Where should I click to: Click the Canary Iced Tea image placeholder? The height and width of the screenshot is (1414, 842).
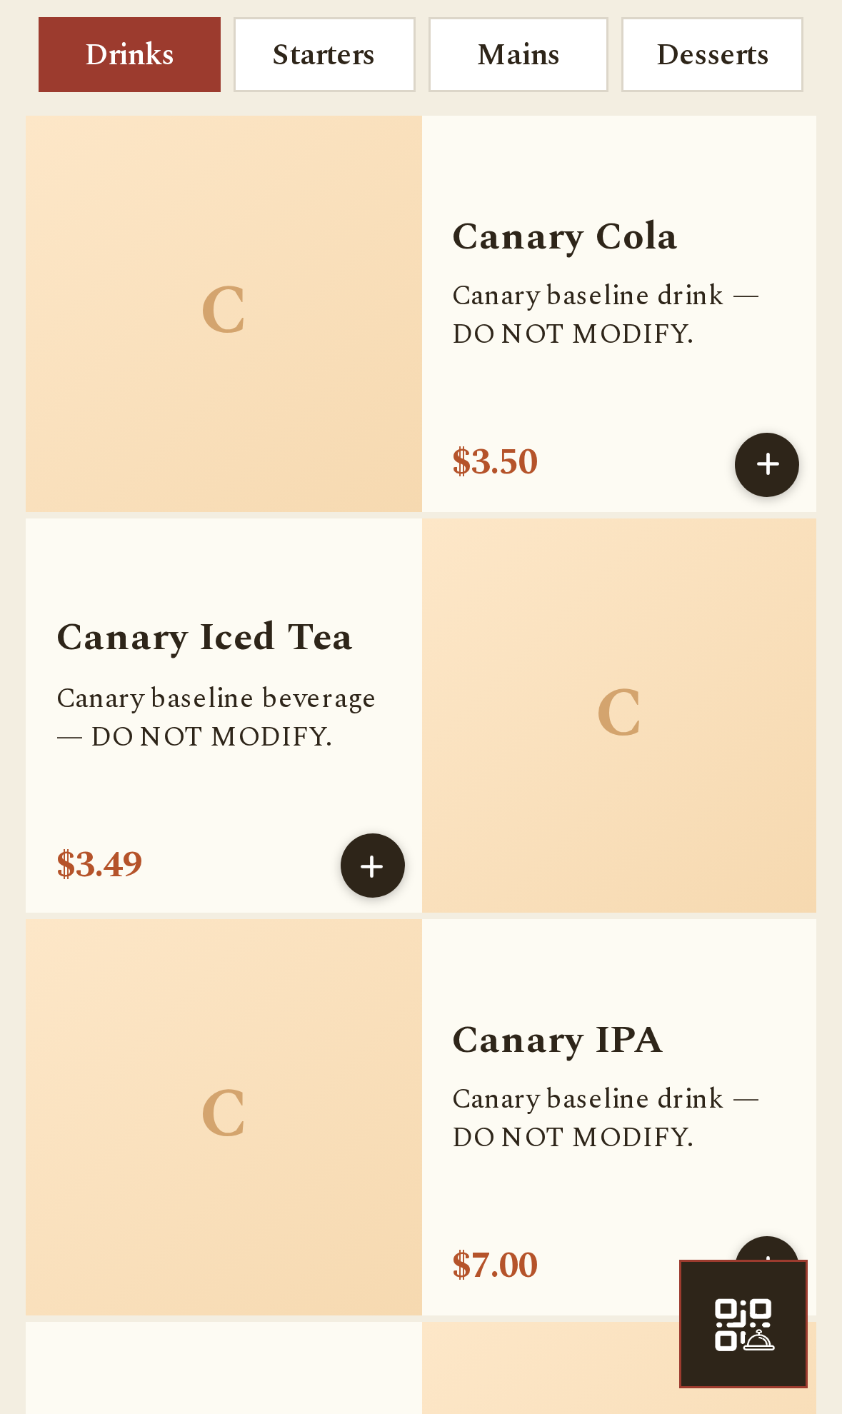(x=619, y=715)
